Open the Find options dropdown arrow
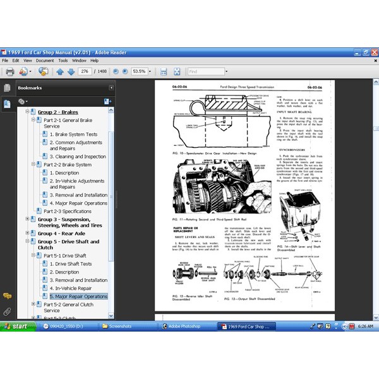The image size is (379, 379). point(226,71)
